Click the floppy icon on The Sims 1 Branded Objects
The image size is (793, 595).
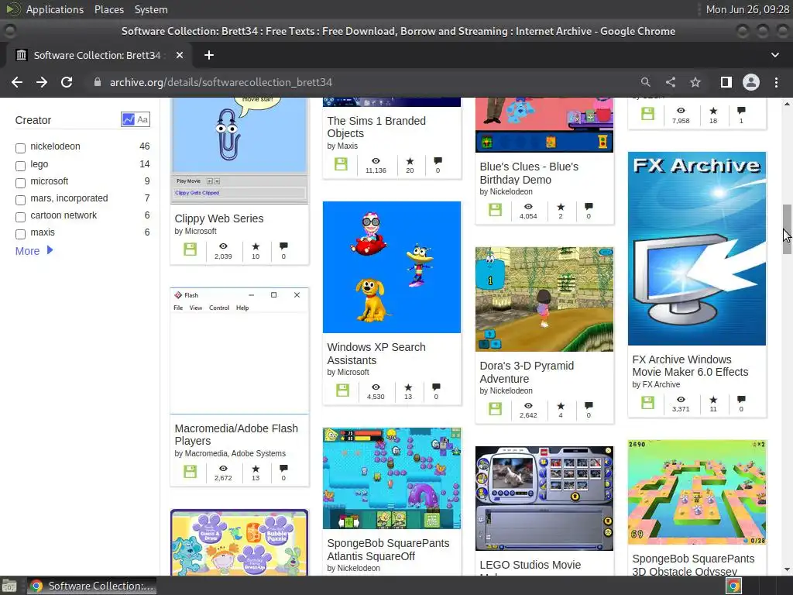click(x=341, y=164)
